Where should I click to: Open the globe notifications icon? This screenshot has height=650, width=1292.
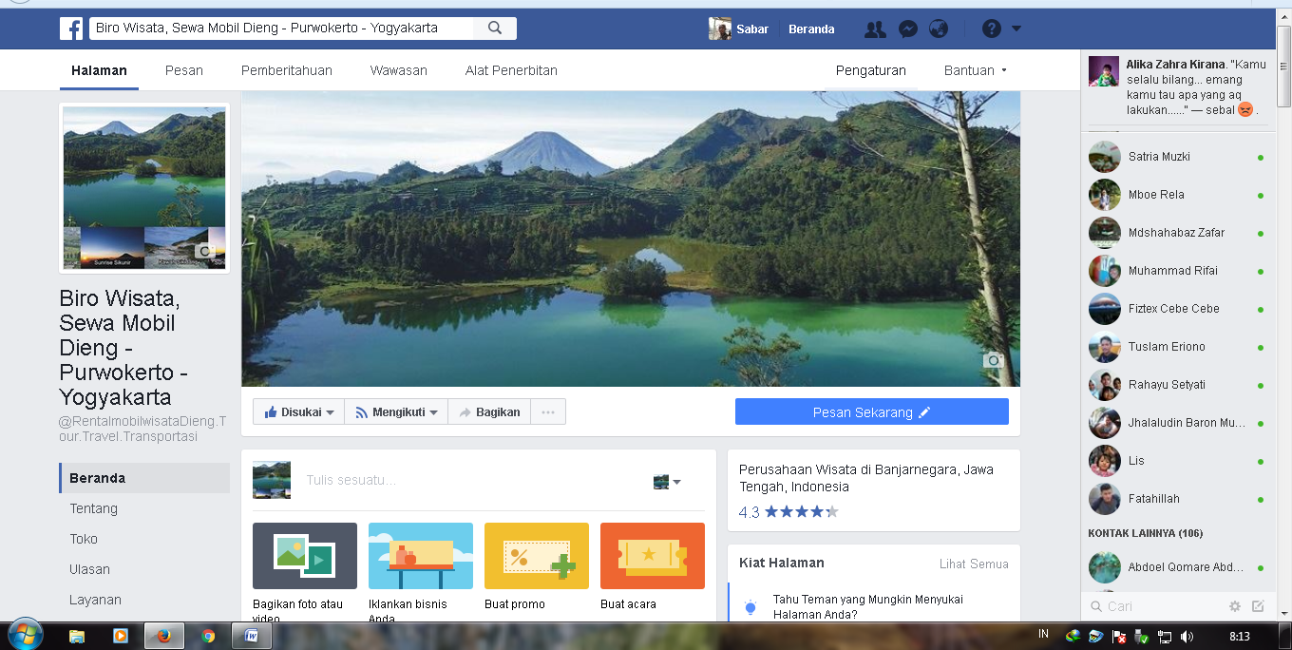tap(939, 29)
